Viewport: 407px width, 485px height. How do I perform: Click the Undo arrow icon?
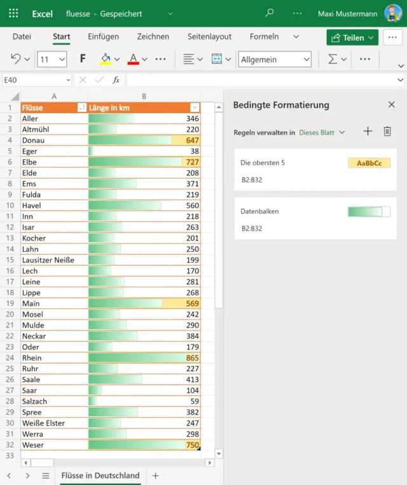[16, 59]
